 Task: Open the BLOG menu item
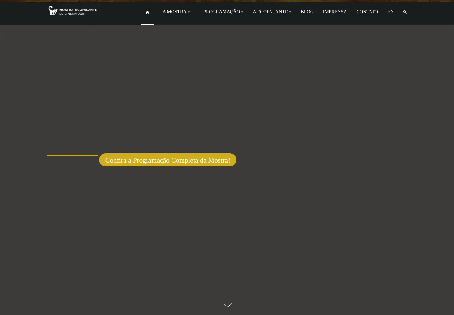307,12
